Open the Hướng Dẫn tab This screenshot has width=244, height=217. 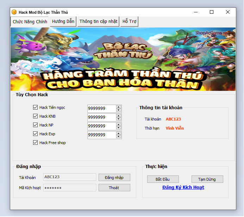63,21
